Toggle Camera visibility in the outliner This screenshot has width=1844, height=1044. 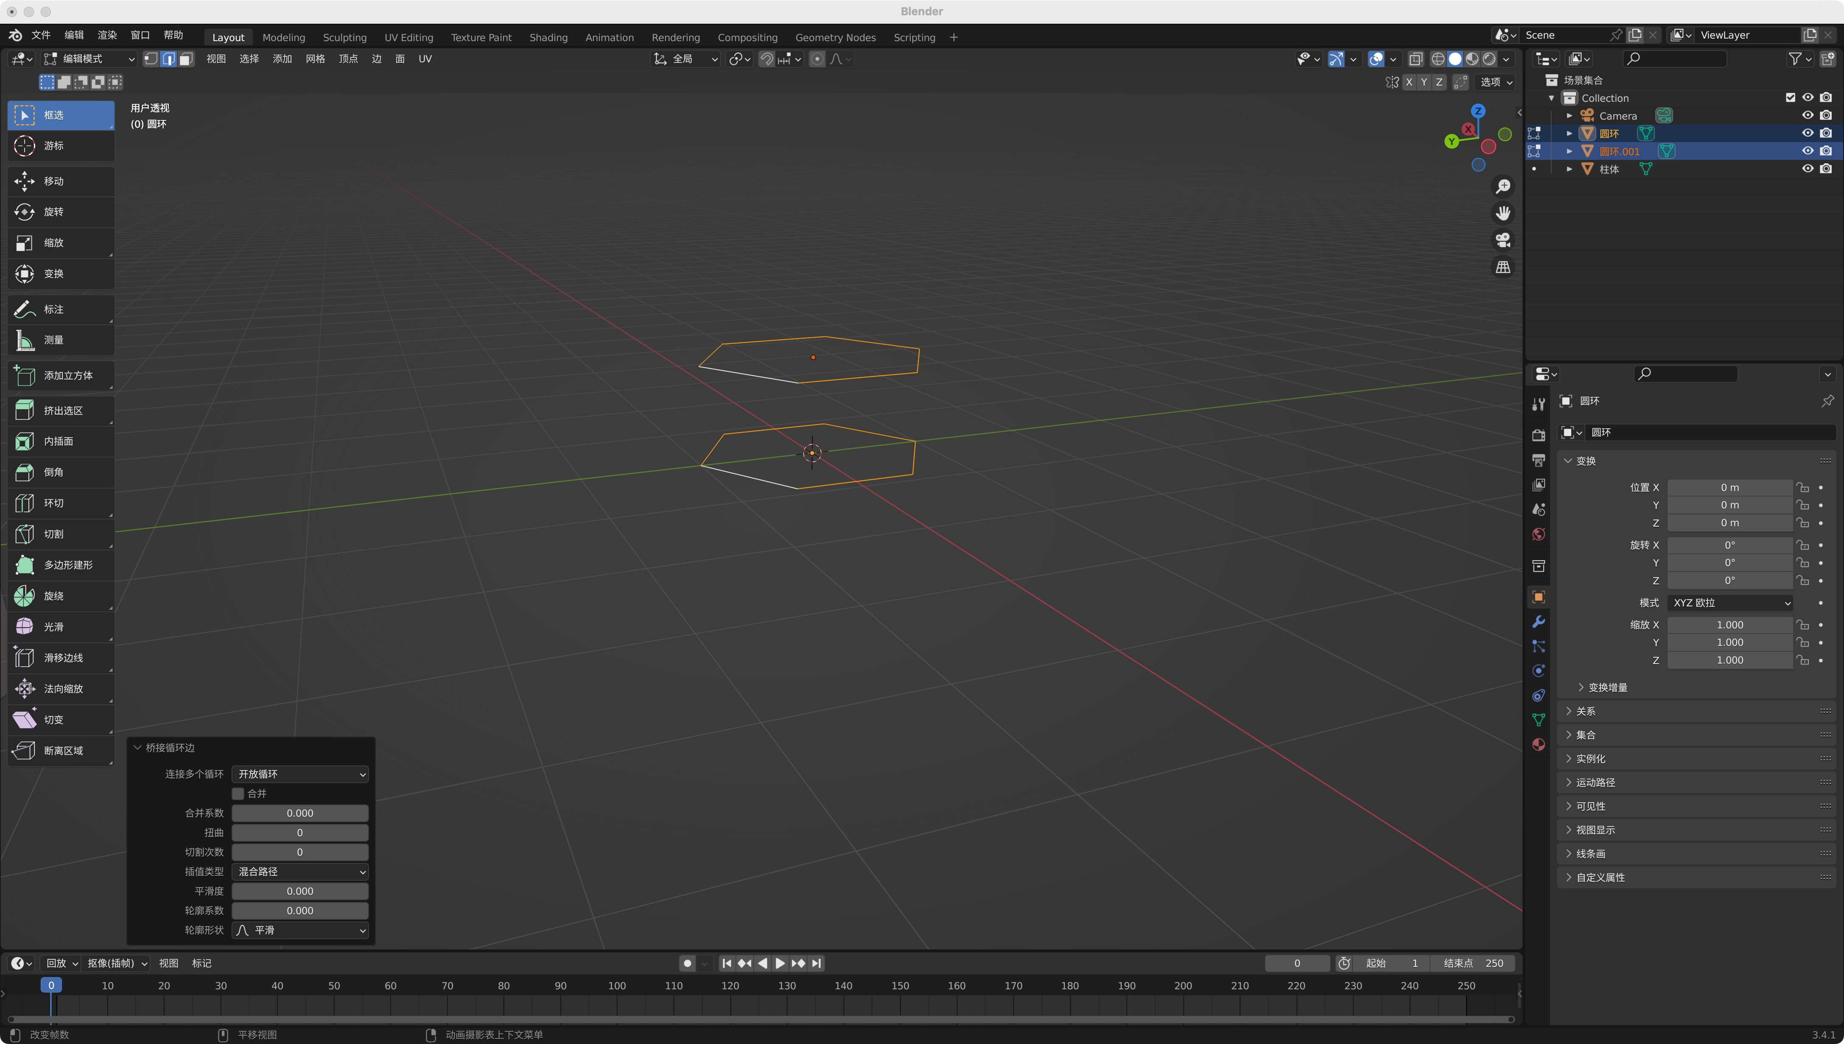[1808, 115]
